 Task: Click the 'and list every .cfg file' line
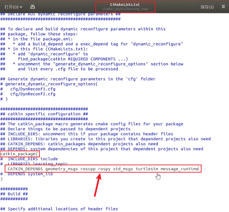click(x=59, y=69)
